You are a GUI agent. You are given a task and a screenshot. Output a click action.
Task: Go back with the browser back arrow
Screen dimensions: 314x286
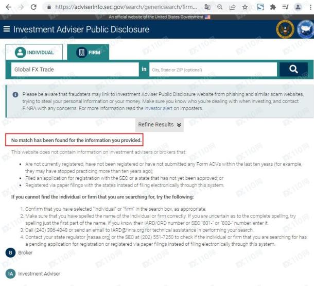[x=8, y=7]
